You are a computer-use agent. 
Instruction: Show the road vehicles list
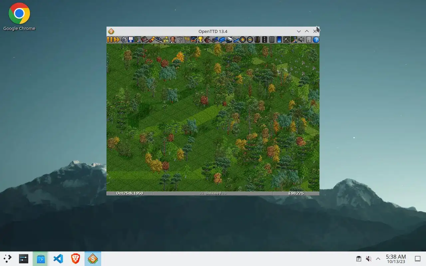(222, 40)
